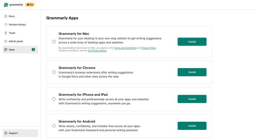The image size is (257, 138).
Task: Select the Grammarly for Chrome radio button
Action: tap(54, 72)
